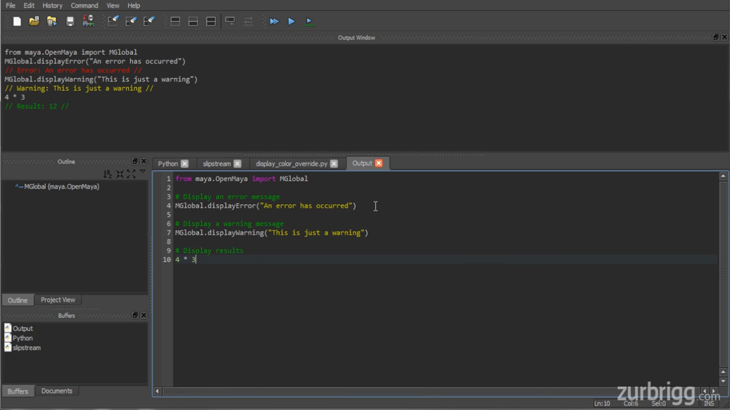Switch to the display_color_override.py tab
Screen dimensions: 730x410
pyautogui.click(x=291, y=164)
